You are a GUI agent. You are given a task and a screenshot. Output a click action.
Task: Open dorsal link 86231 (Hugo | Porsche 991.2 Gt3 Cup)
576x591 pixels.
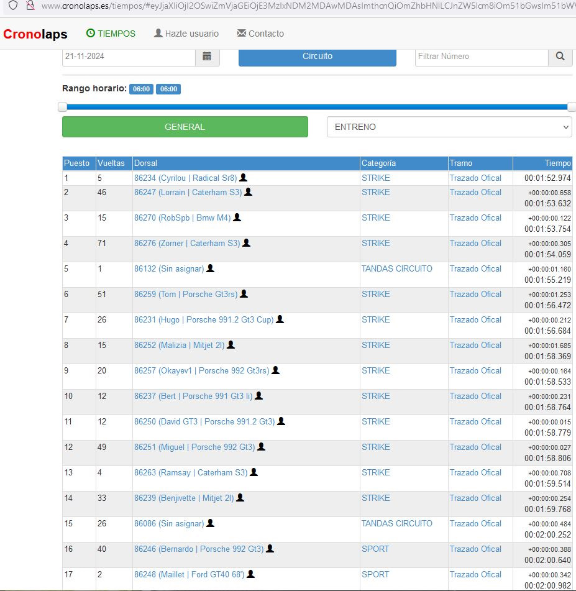coord(204,319)
